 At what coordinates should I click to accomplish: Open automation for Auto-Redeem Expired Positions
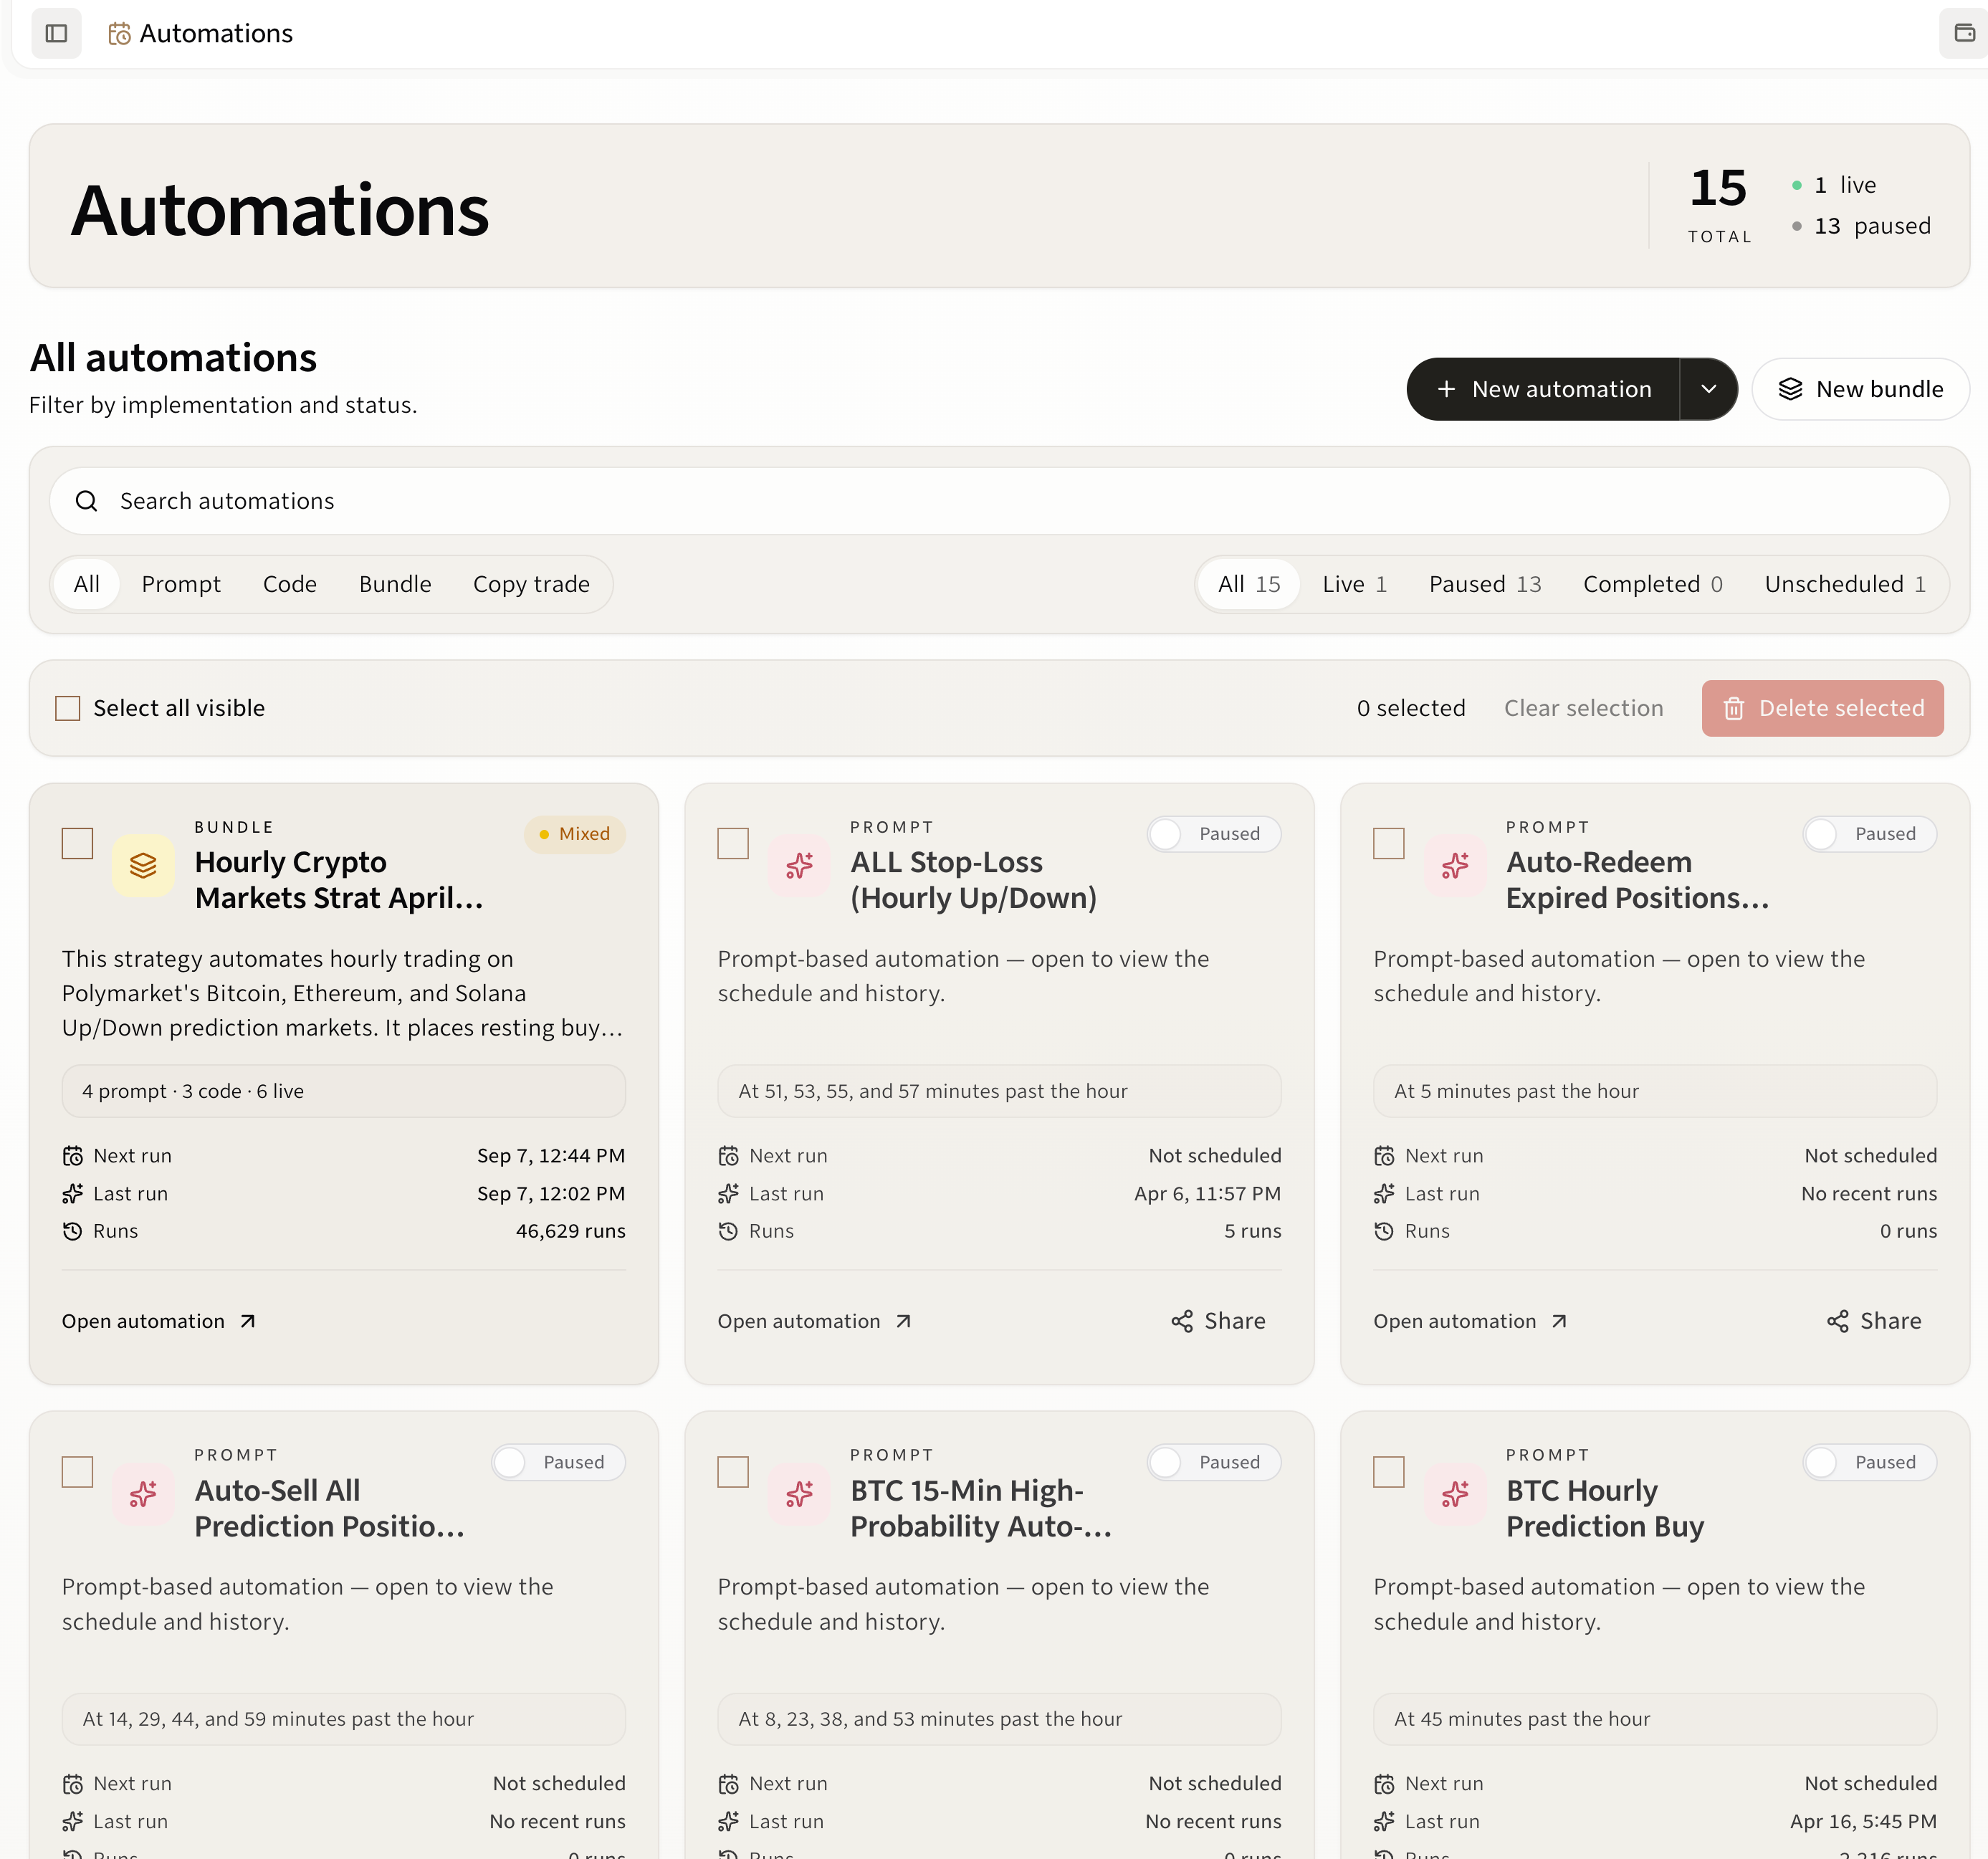point(1470,1321)
